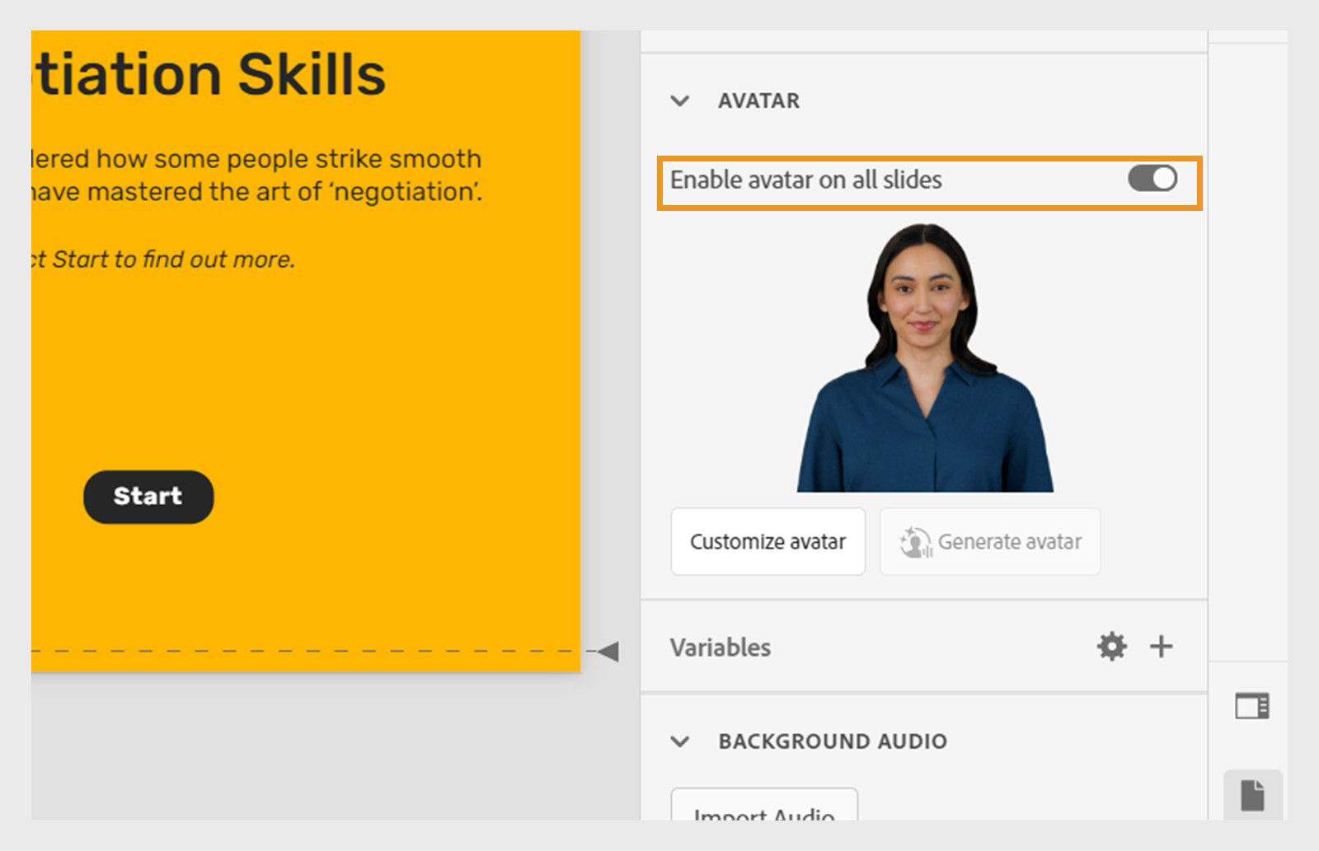The height and width of the screenshot is (851, 1319).
Task: Click the AI sparkle icon in Generate avatar
Action: pyautogui.click(x=918, y=541)
